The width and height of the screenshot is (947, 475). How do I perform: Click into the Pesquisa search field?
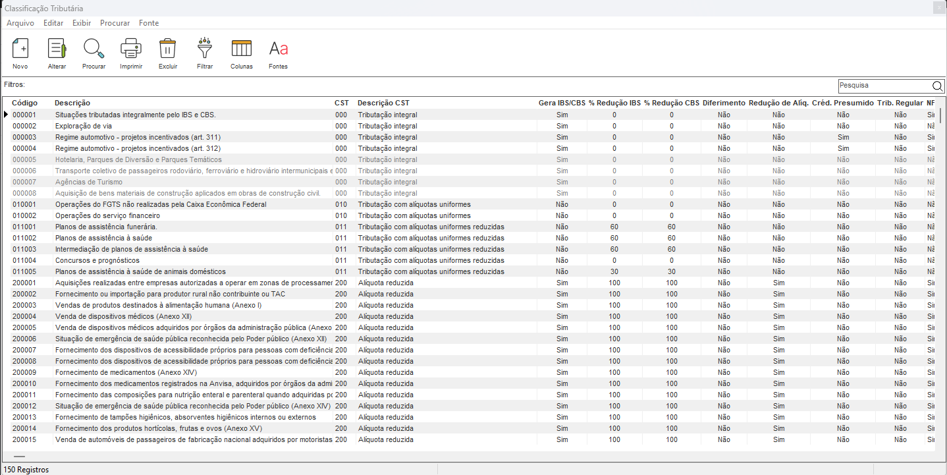(x=882, y=86)
